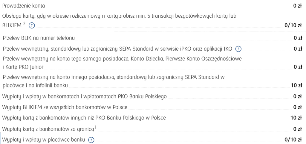
Task: Click footnote 2 beside BLIKIEM
Action: point(25,24)
